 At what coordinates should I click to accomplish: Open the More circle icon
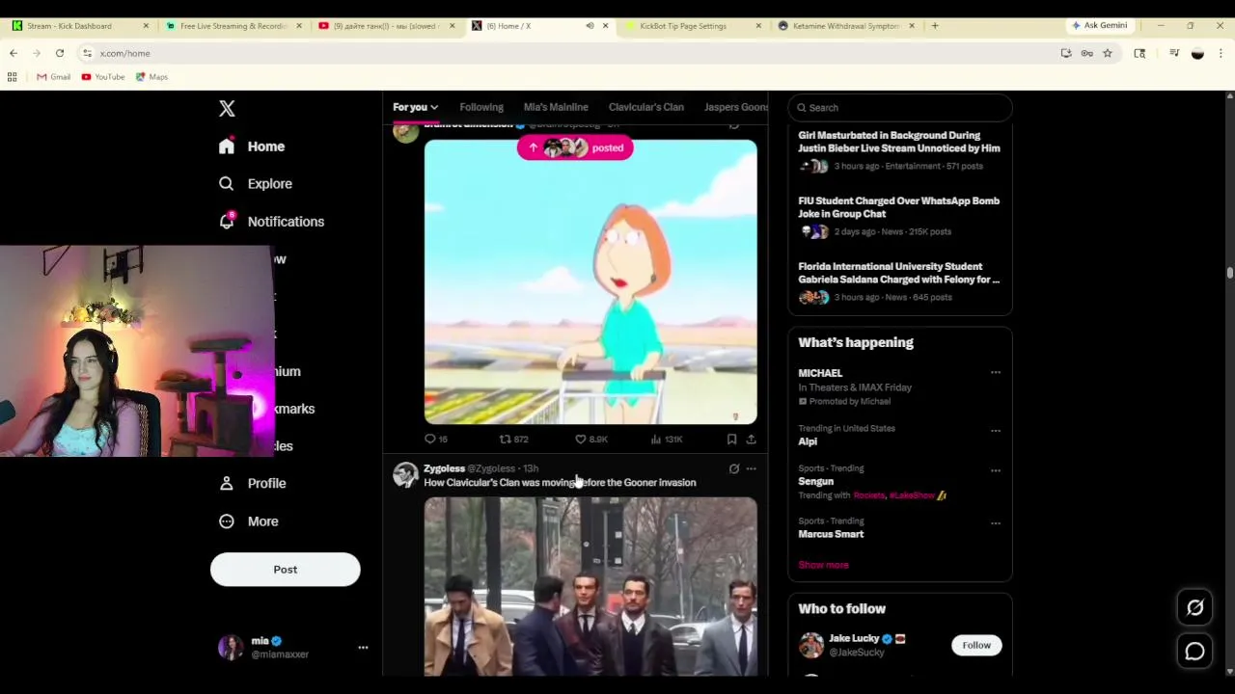coord(226,521)
